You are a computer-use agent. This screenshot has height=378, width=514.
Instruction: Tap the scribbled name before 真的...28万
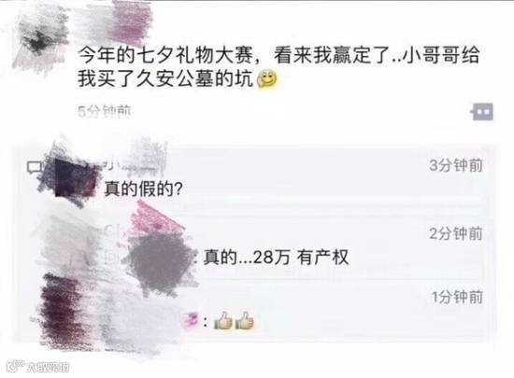pos(161,259)
